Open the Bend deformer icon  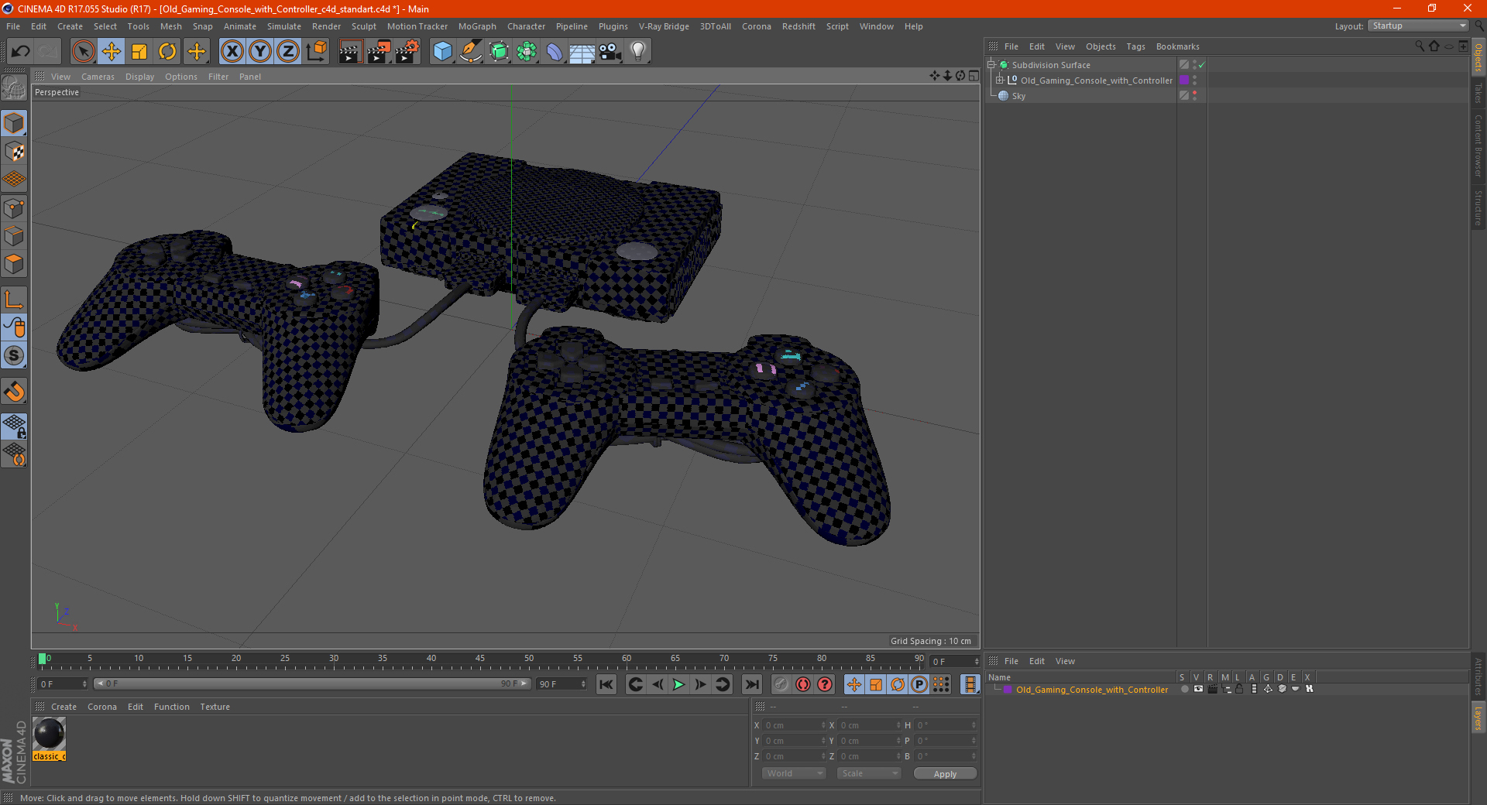(x=555, y=52)
